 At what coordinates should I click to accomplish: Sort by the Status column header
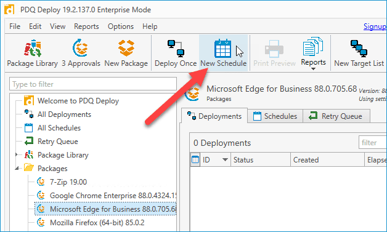tap(261, 160)
